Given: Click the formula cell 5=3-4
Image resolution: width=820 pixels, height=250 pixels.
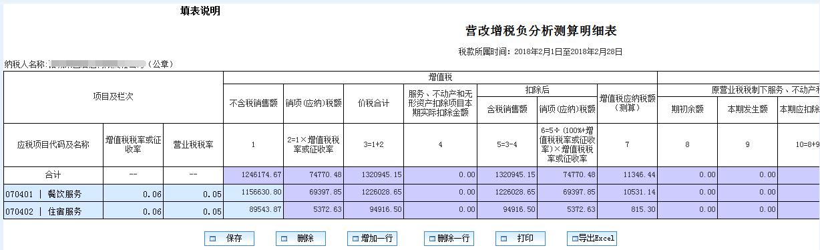Looking at the screenshot, I should 507,144.
